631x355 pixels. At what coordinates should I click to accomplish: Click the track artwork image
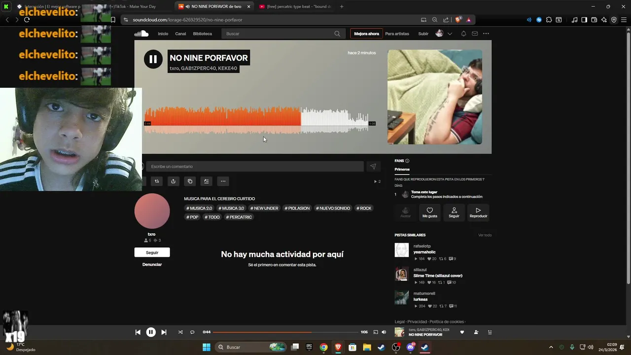(435, 97)
